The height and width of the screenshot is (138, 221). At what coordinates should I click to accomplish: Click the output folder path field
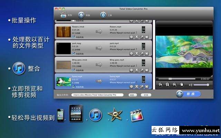click(x=97, y=95)
